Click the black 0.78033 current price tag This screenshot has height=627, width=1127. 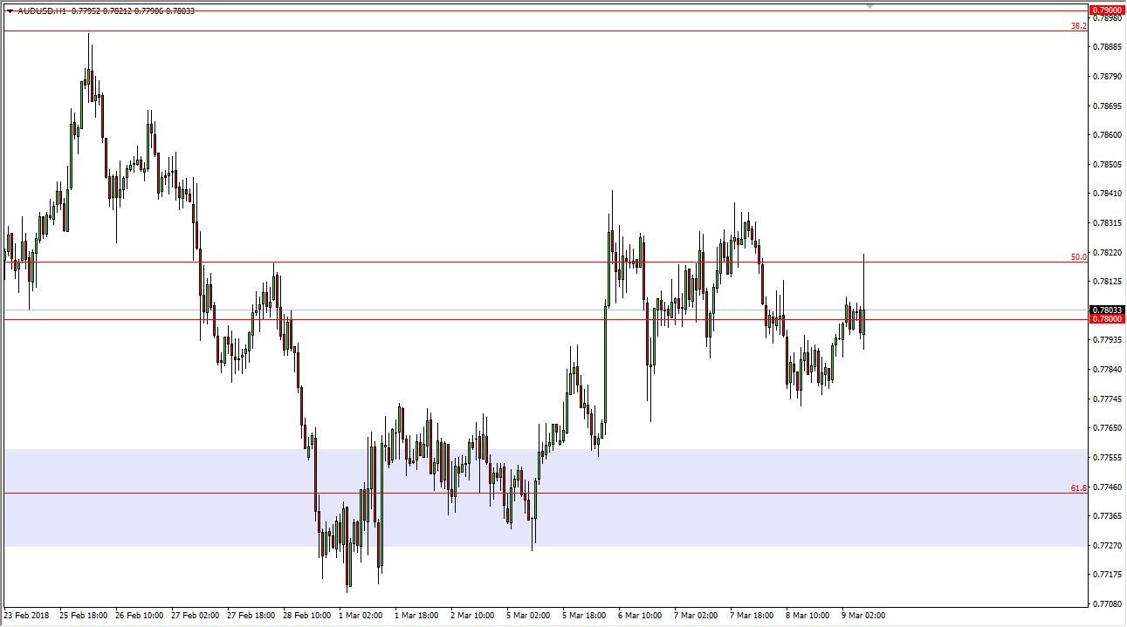1106,310
